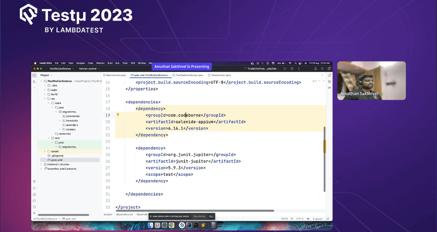Open the Run tool window in left stripe
Viewport: 437px width, 232px height.
(x=34, y=188)
